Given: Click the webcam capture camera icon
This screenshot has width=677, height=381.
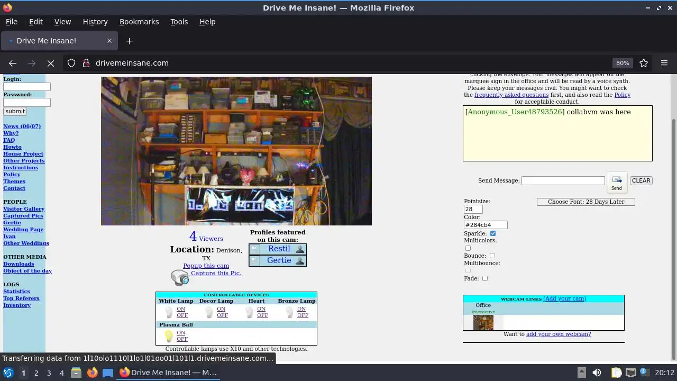Looking at the screenshot, I should coord(180,277).
